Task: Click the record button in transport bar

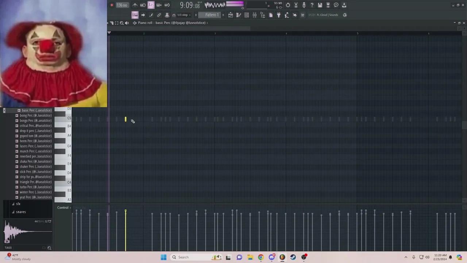Action: (112, 5)
